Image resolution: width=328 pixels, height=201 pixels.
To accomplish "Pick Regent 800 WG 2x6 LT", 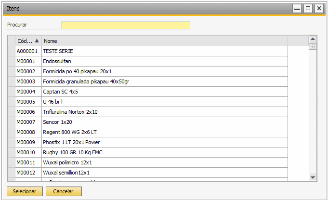I will (x=148, y=132).
